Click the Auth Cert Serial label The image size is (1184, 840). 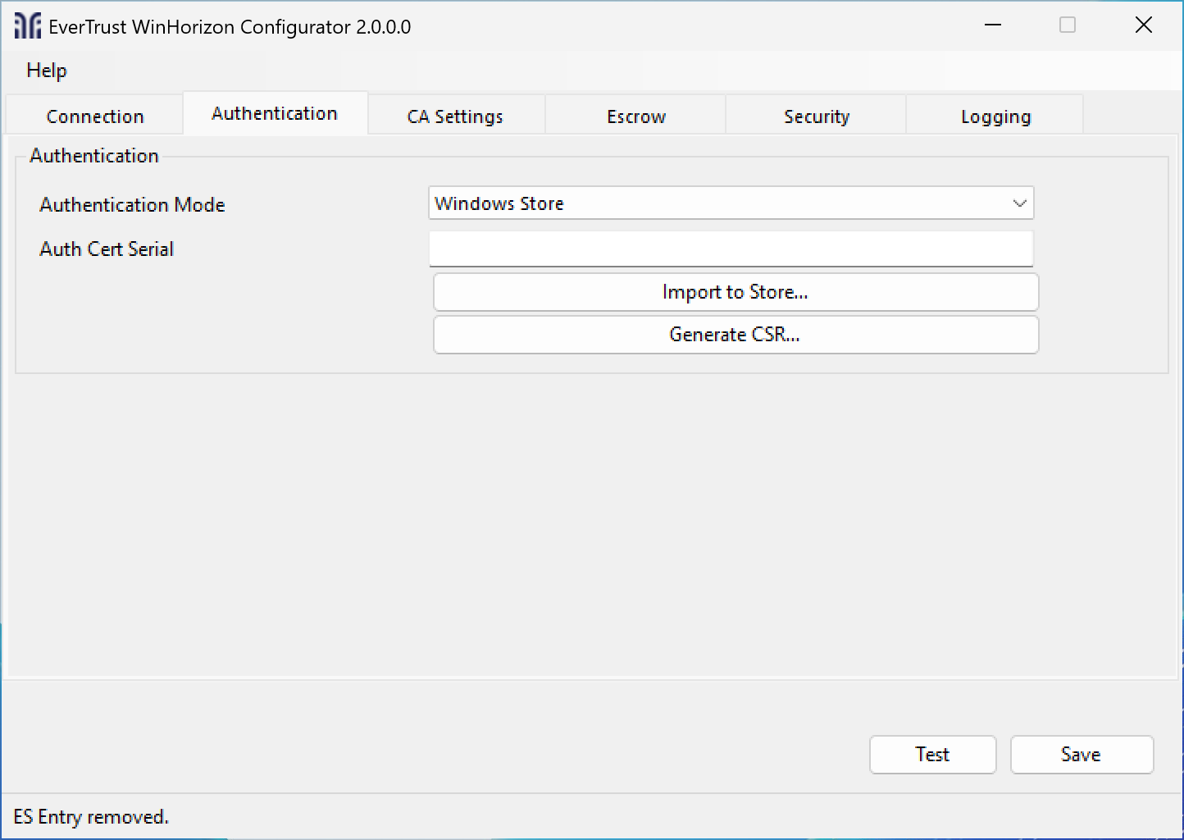[x=107, y=249]
